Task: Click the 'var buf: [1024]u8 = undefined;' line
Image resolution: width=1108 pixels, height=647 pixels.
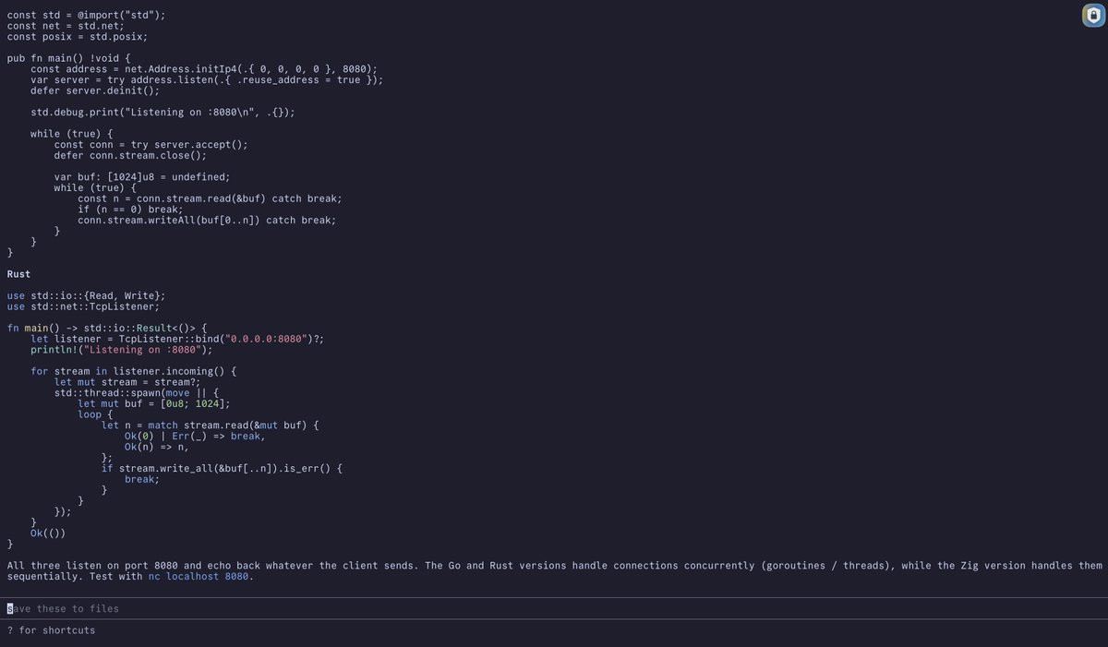Action: coord(142,177)
